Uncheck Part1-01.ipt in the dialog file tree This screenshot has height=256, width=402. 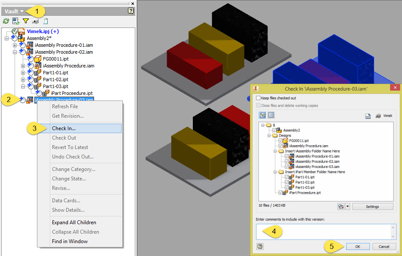click(x=286, y=177)
